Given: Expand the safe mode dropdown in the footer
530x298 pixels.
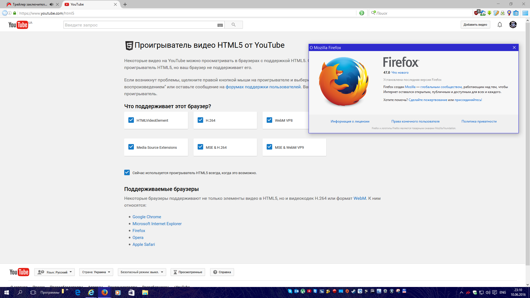Looking at the screenshot, I should pyautogui.click(x=142, y=272).
